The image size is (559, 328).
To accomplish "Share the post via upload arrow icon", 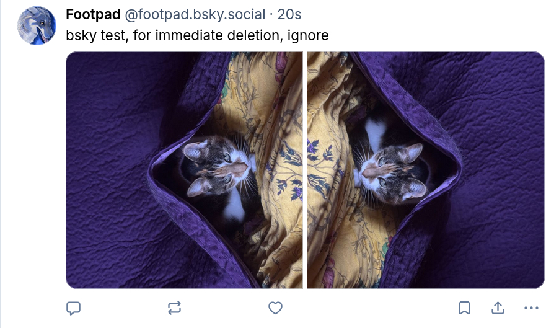I will [498, 308].
